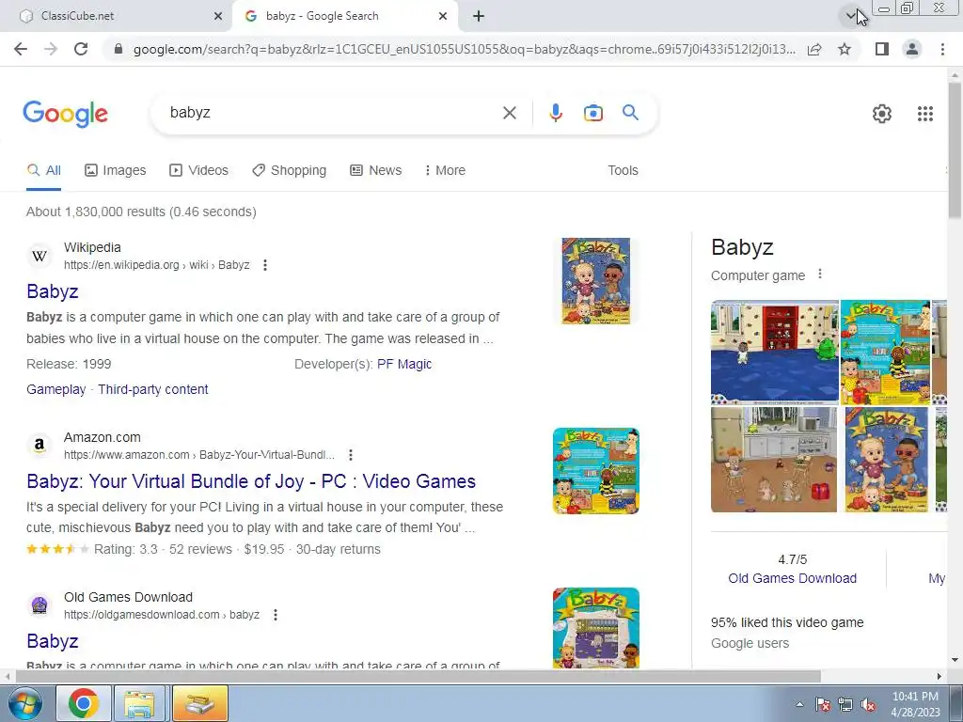
Task: Clear the search box with X
Action: click(x=509, y=113)
